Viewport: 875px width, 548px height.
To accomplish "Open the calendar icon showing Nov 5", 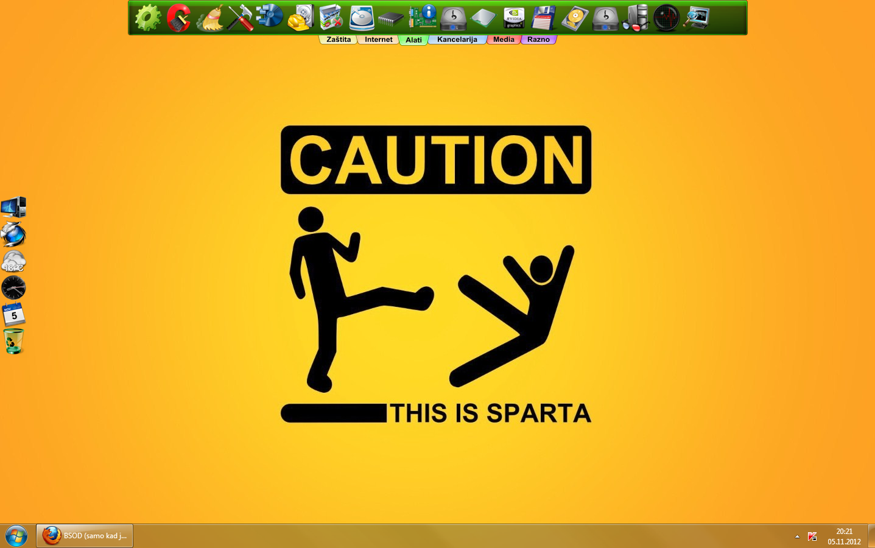I will point(13,314).
